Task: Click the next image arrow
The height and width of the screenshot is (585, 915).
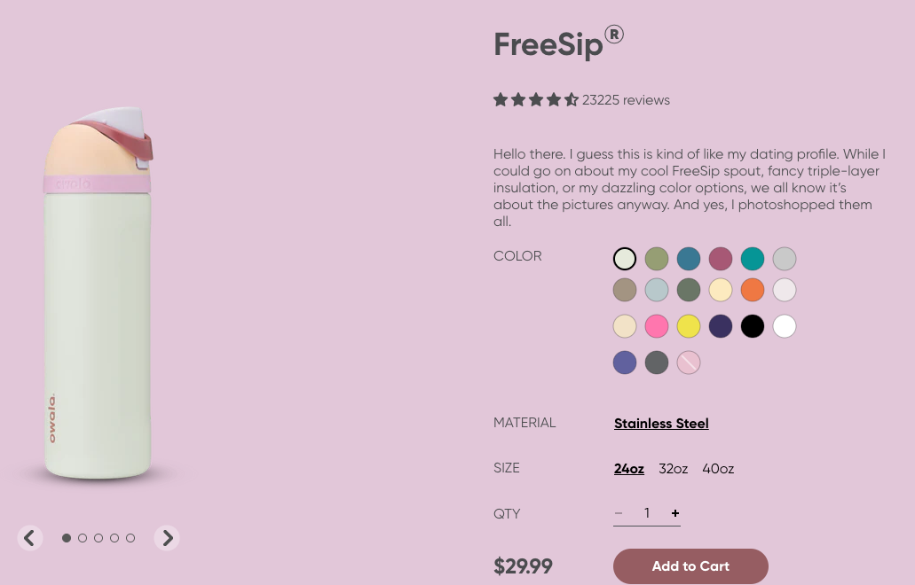Action: coord(167,538)
